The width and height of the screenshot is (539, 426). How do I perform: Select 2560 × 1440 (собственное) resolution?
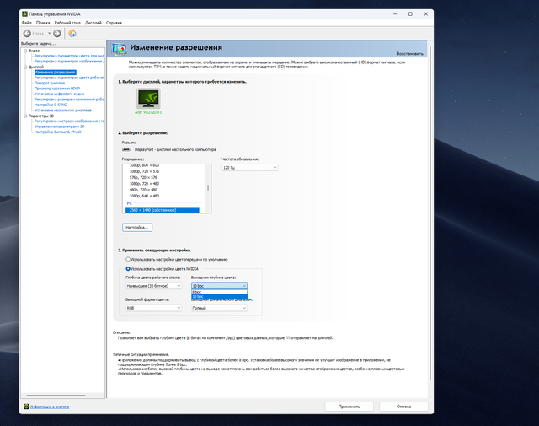coord(163,210)
